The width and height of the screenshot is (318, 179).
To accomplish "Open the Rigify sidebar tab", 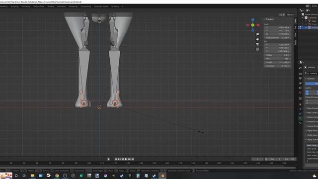I will pos(296,42).
